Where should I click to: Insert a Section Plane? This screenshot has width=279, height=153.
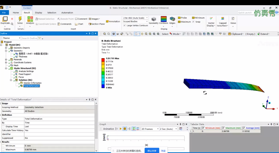[x=97, y=24]
